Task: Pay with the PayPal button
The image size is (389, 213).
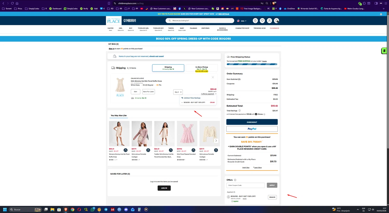Action: coord(252,129)
